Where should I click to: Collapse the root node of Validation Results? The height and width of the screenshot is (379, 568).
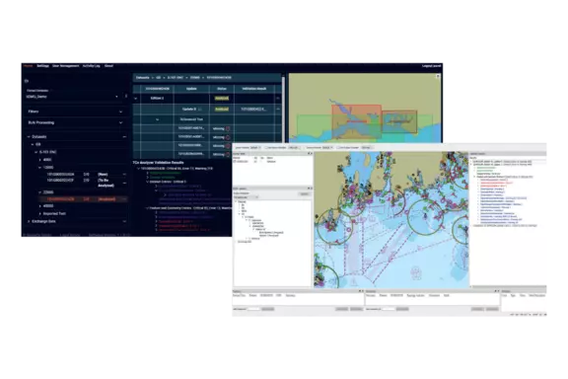click(x=138, y=169)
